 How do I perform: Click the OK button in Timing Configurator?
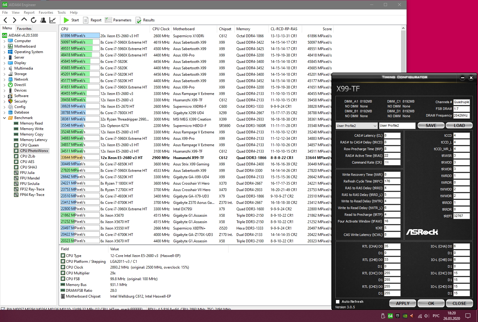(431, 303)
